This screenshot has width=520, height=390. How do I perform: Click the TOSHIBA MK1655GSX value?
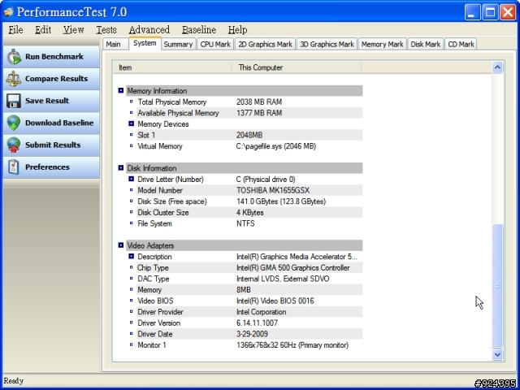273,190
